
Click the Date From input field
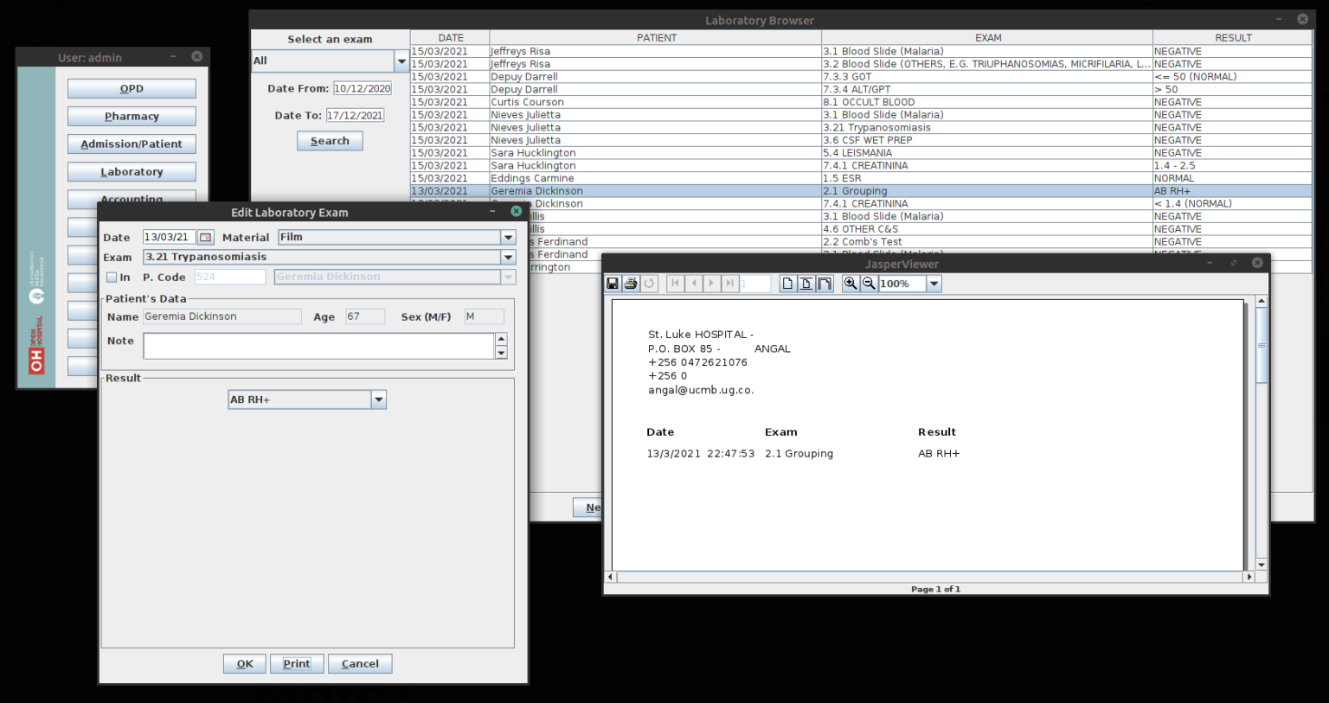point(362,88)
